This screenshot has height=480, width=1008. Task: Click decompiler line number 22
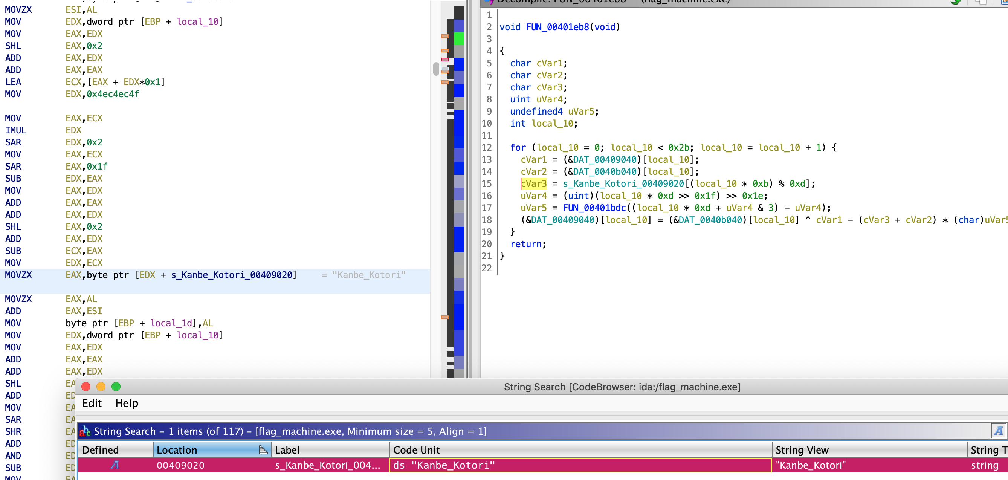point(487,268)
